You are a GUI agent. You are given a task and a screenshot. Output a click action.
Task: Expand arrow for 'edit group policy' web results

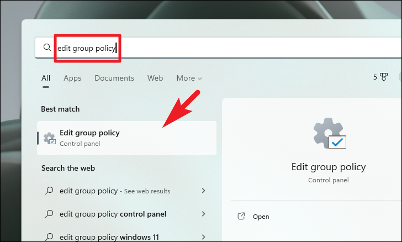pos(203,191)
